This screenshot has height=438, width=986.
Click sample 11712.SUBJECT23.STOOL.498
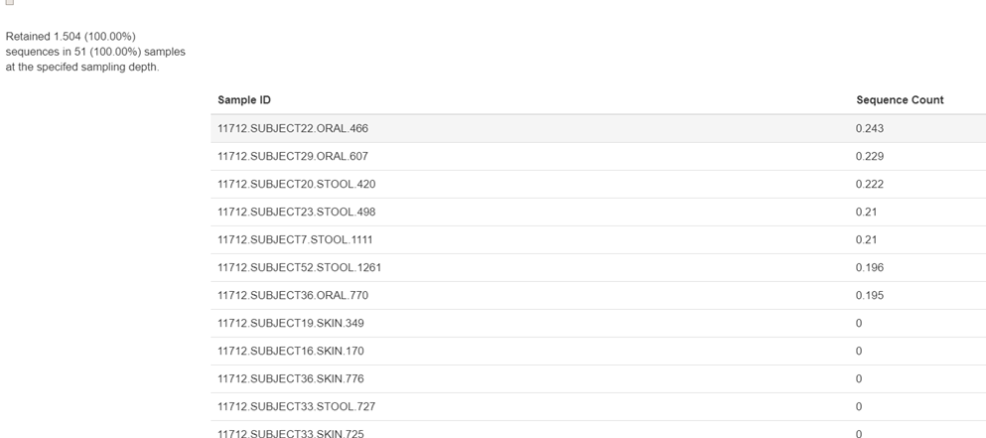point(296,212)
